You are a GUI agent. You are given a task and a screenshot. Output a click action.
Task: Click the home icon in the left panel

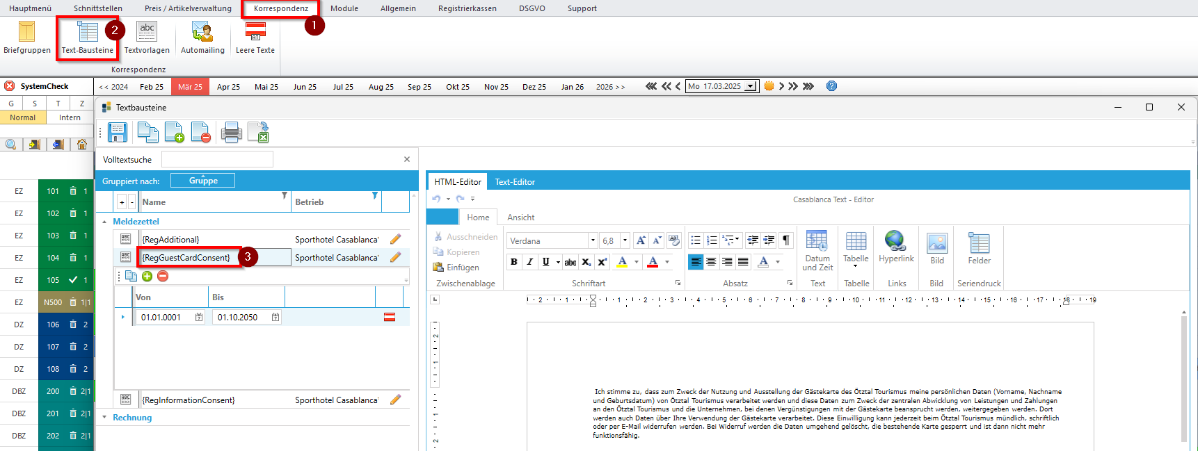pos(82,144)
